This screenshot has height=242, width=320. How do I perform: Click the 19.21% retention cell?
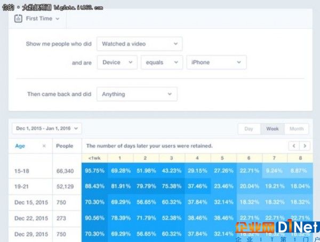[275, 186]
